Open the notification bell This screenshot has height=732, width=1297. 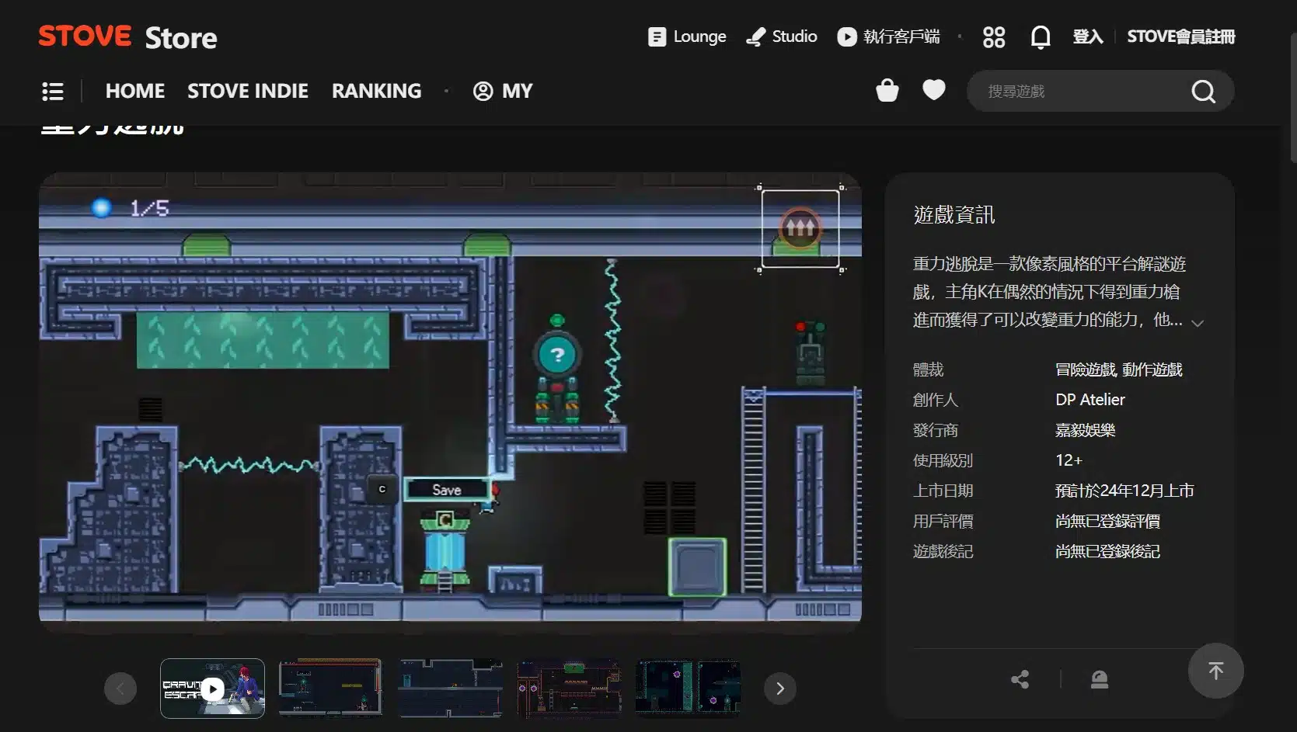[1040, 37]
